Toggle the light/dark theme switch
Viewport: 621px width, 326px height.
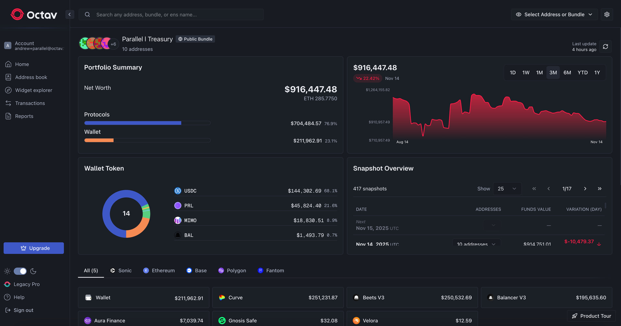pos(20,271)
